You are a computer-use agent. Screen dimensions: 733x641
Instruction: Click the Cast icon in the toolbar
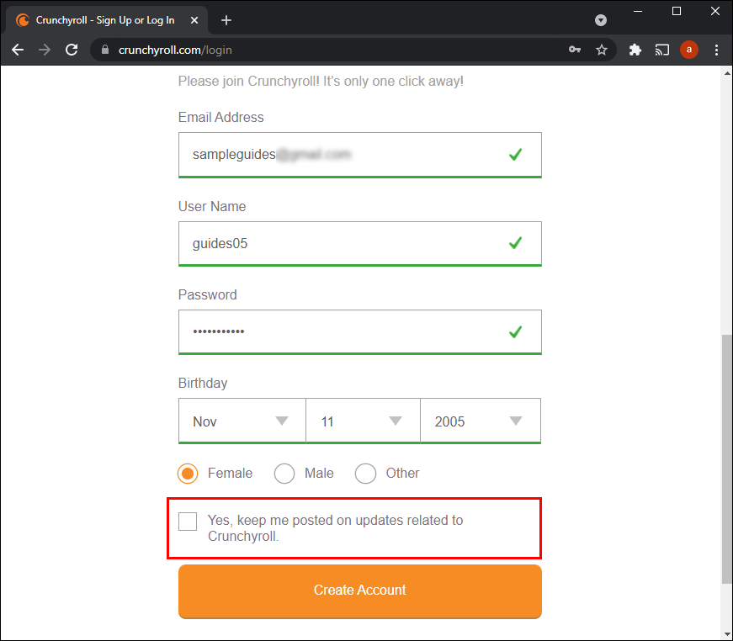coord(662,50)
